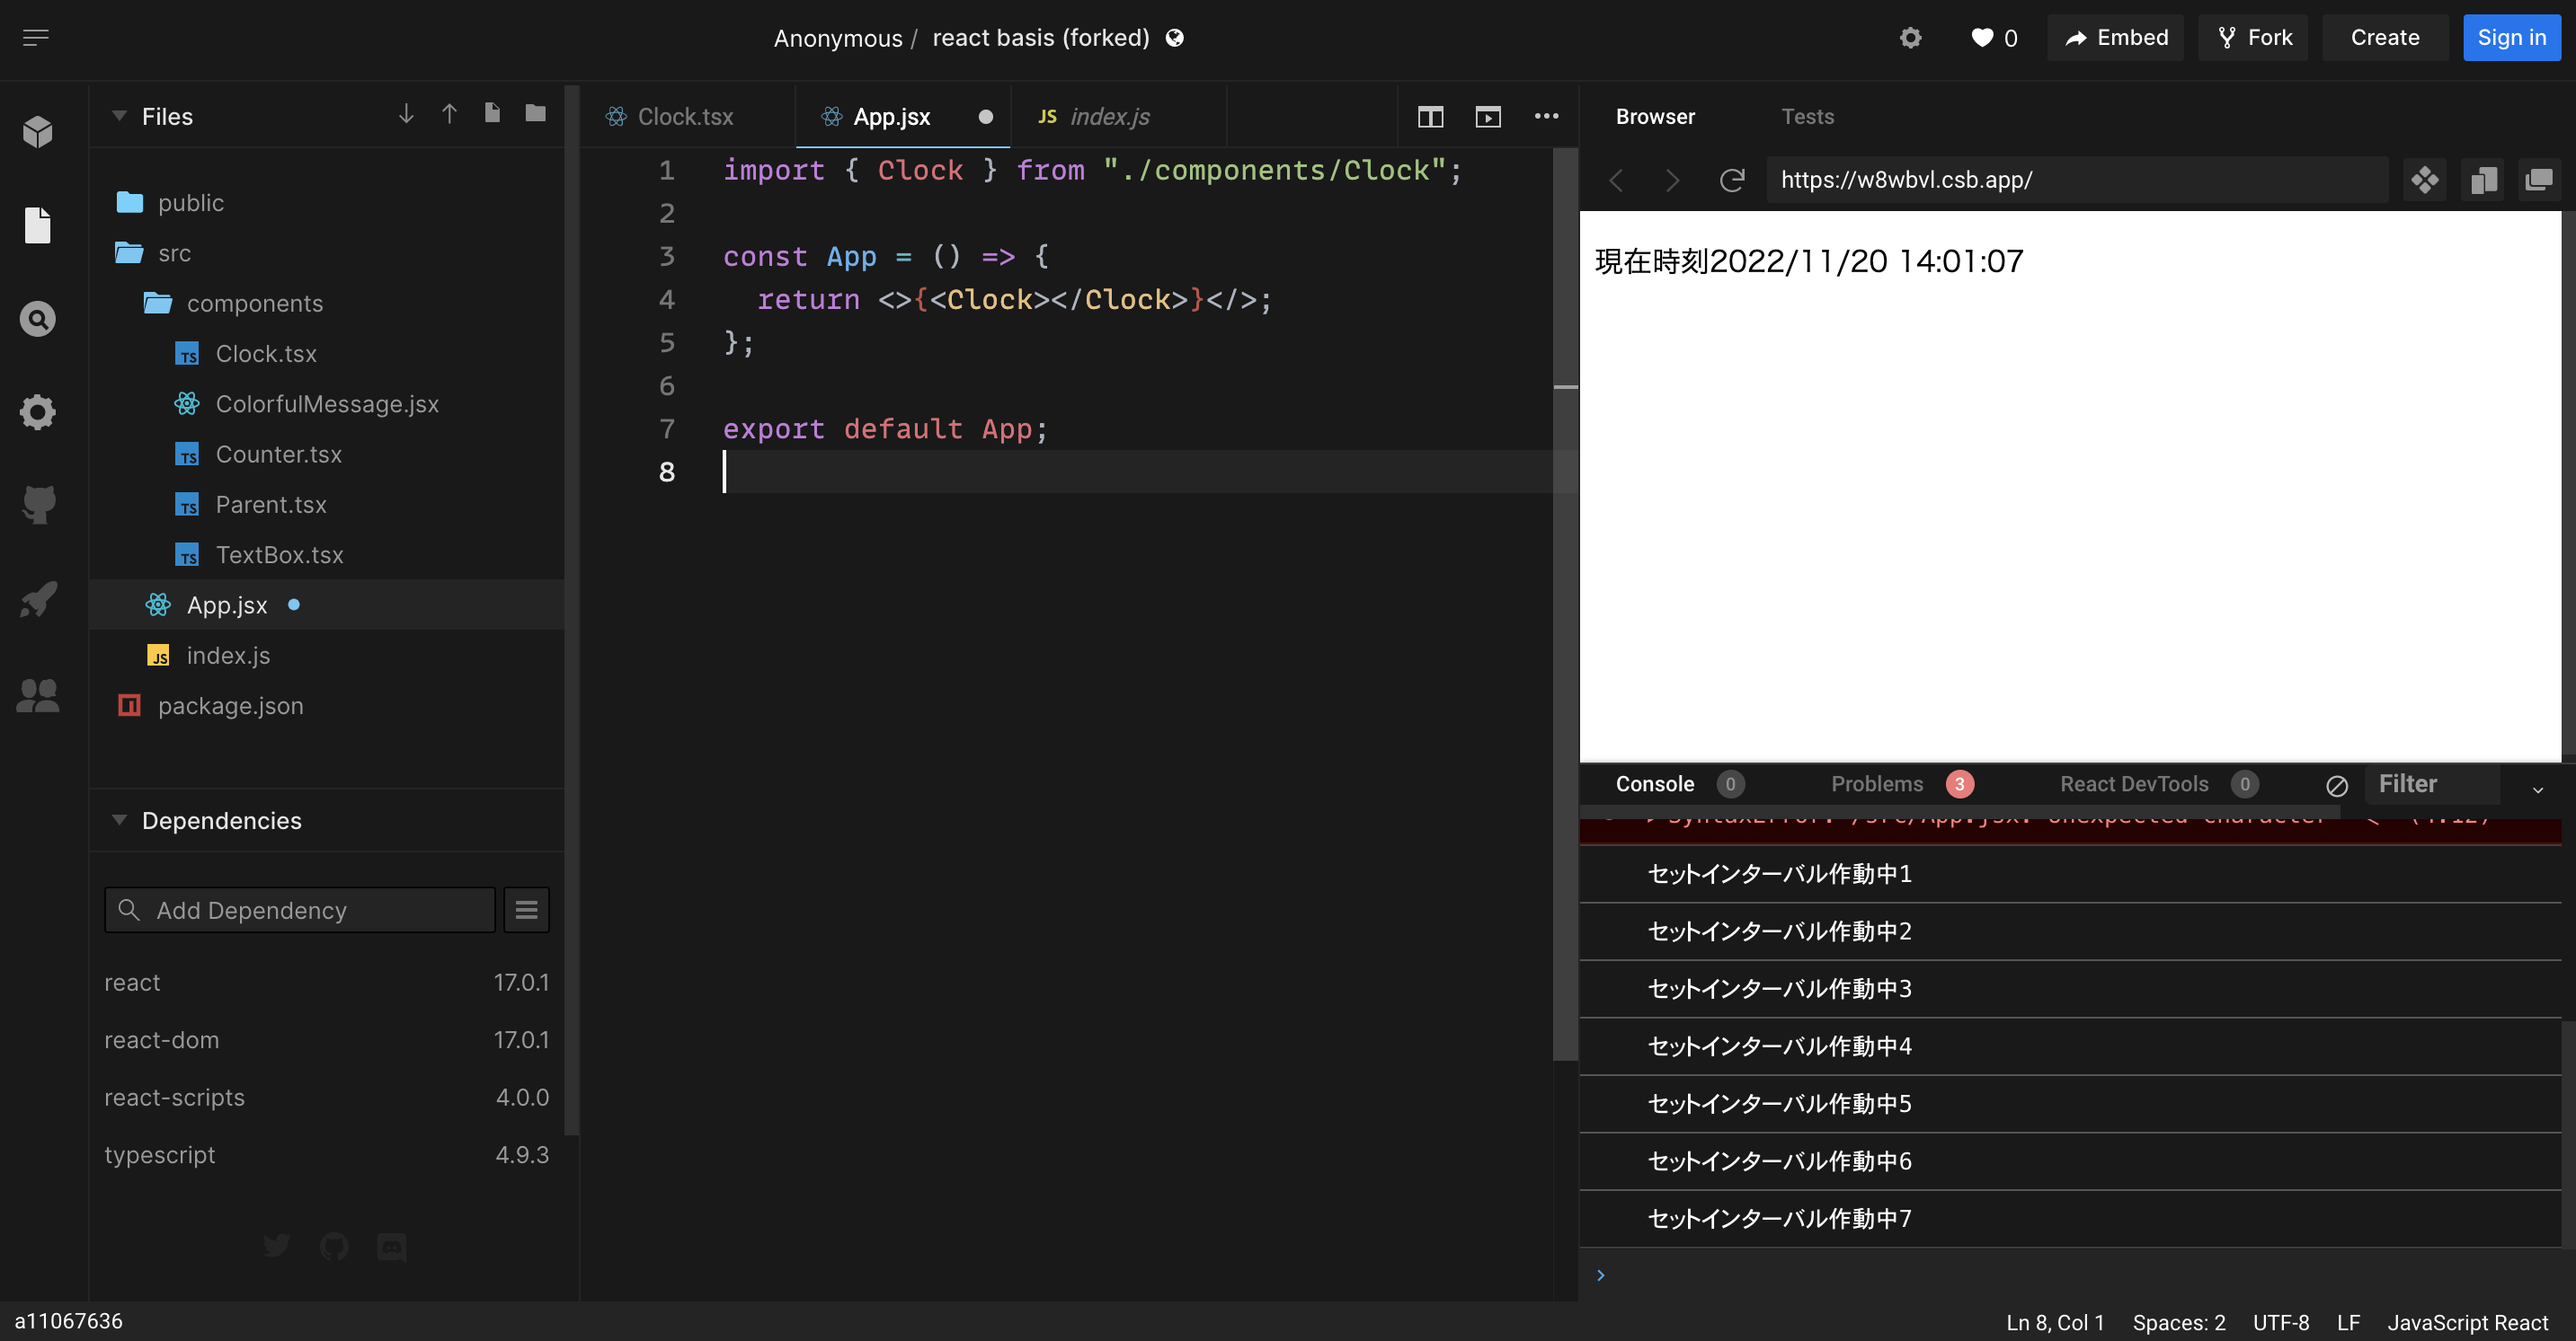2576x1341 pixels.
Task: Clear the console output
Action: click(x=2337, y=785)
